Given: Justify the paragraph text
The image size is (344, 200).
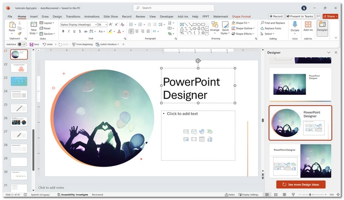Looking at the screenshot, I should click(148, 31).
